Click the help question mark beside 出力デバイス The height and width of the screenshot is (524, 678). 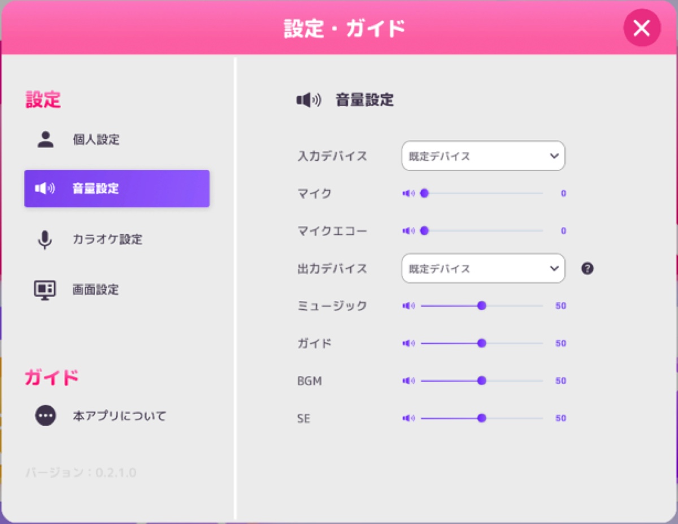pos(587,269)
